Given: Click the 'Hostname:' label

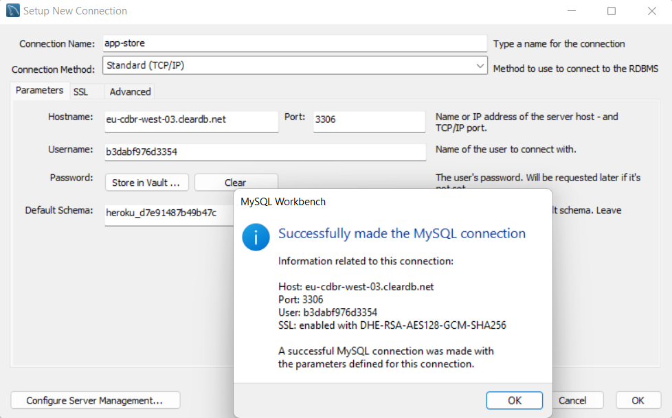Looking at the screenshot, I should pyautogui.click(x=70, y=117).
